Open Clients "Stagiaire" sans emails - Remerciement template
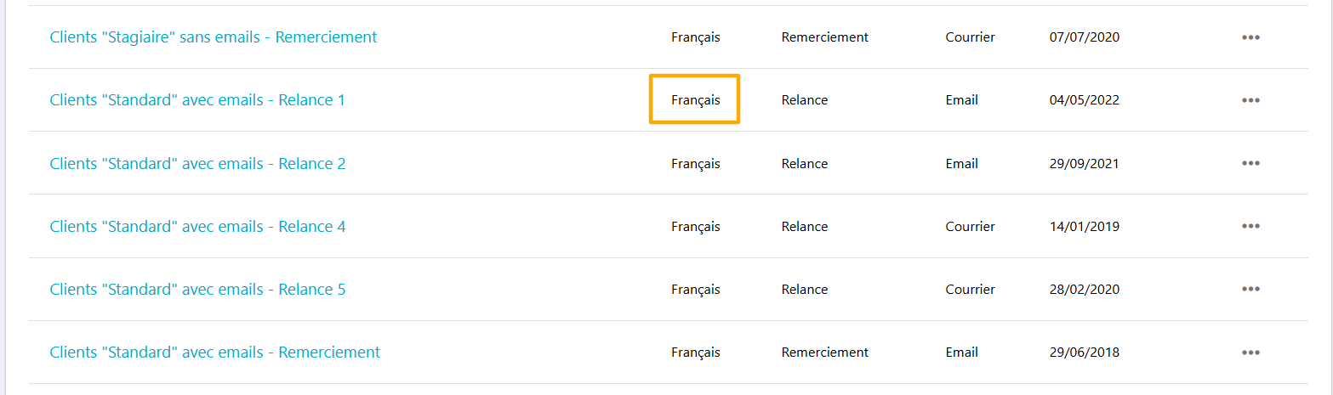The width and height of the screenshot is (1333, 395). pos(214,37)
